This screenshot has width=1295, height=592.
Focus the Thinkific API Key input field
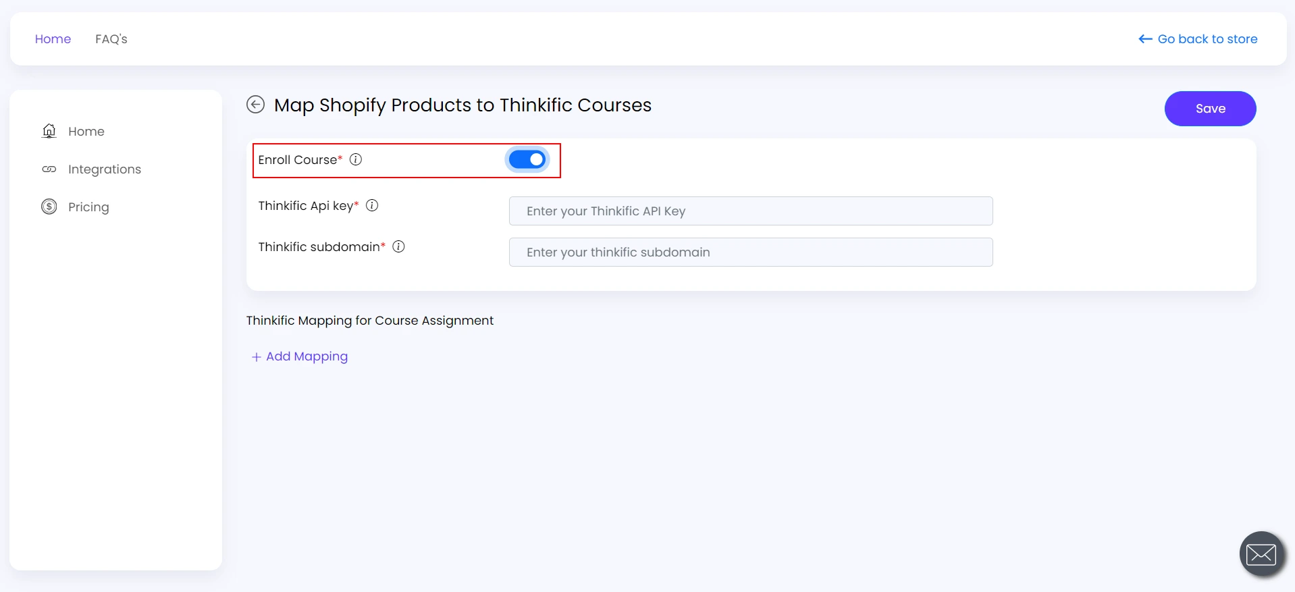coord(751,211)
